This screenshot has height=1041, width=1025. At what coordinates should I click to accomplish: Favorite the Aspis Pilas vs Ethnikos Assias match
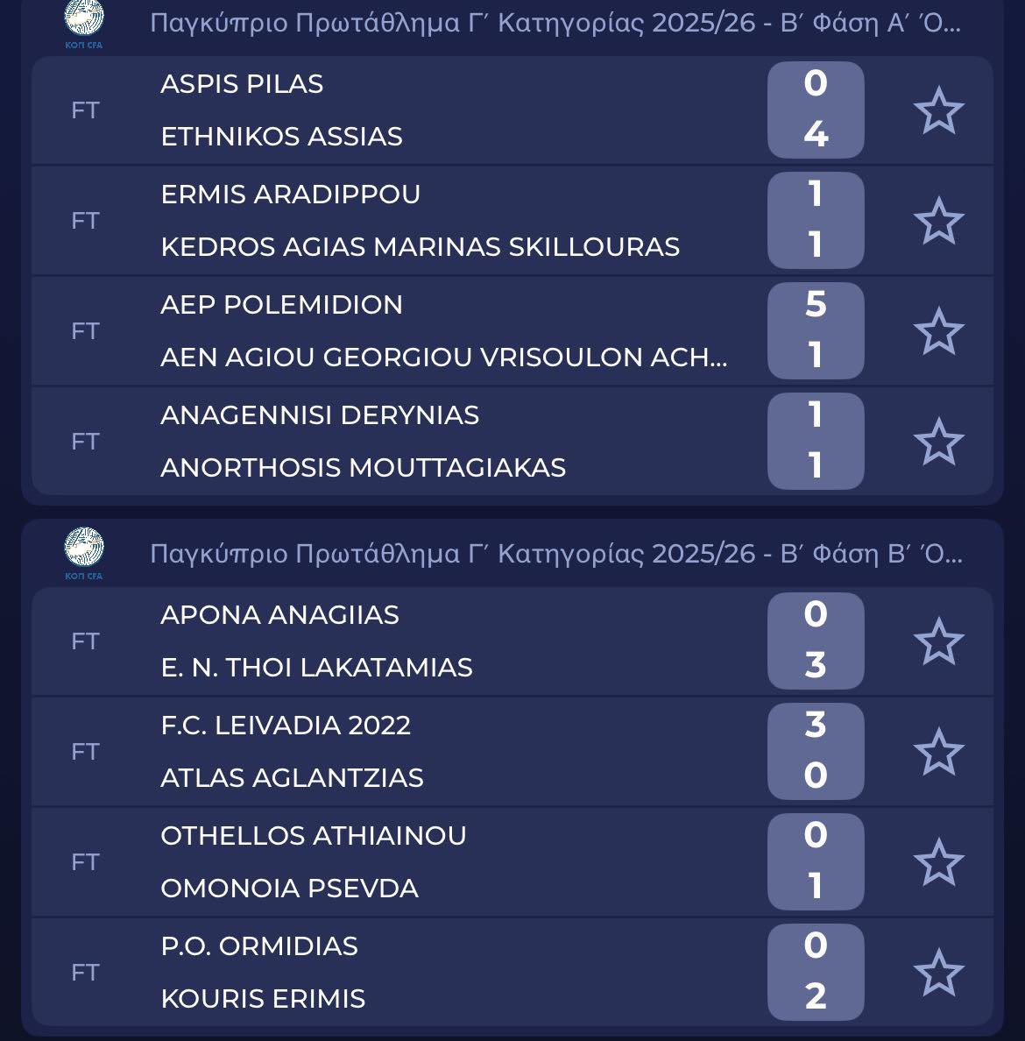click(x=938, y=110)
